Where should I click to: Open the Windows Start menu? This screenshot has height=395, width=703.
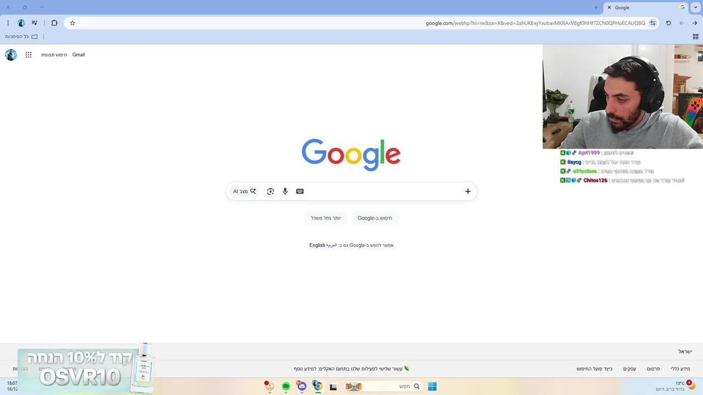[x=432, y=387]
